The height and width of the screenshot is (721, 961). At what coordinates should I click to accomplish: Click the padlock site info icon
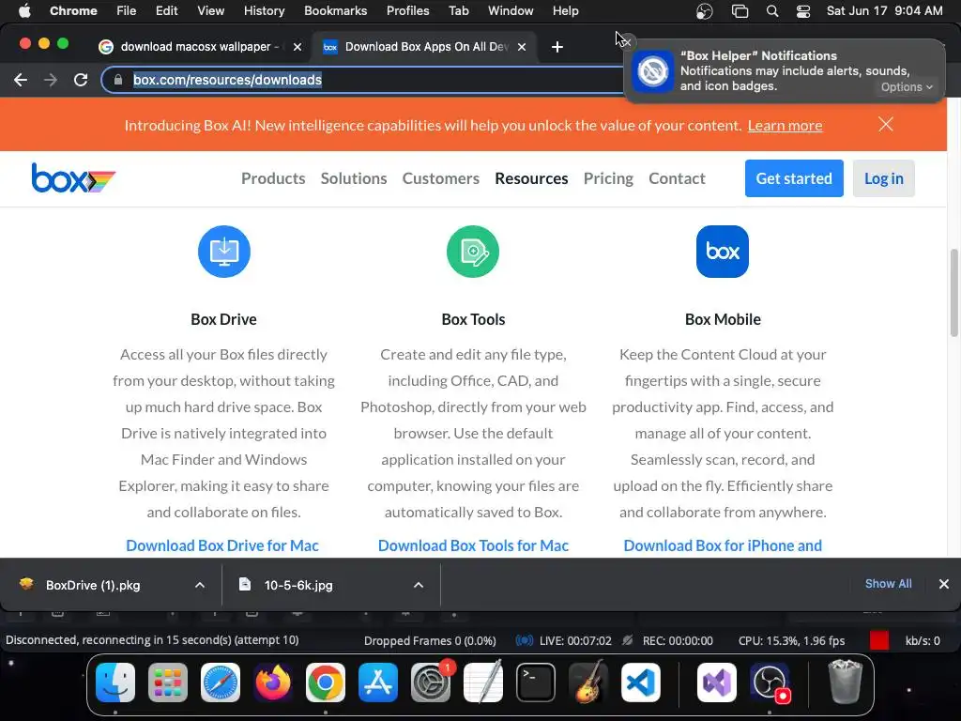(x=118, y=80)
